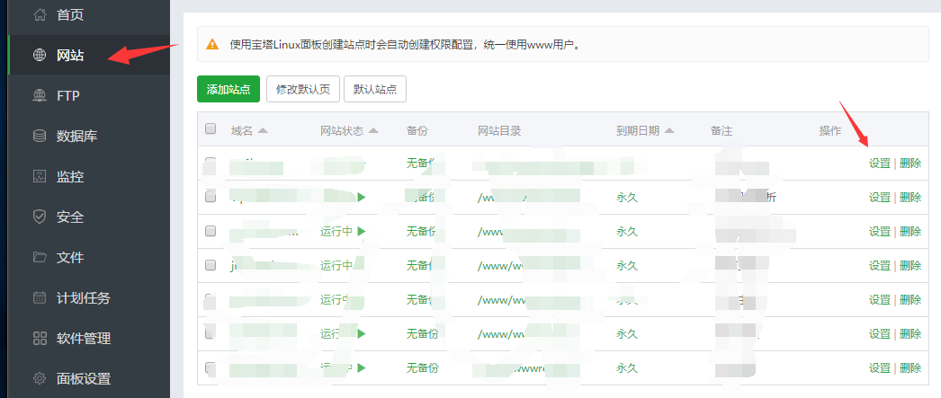Open 设置 for the first site row
Screen dimensions: 941x398
879,163
